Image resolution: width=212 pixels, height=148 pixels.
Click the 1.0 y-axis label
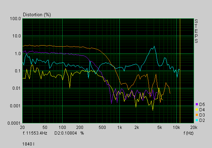[18, 54]
